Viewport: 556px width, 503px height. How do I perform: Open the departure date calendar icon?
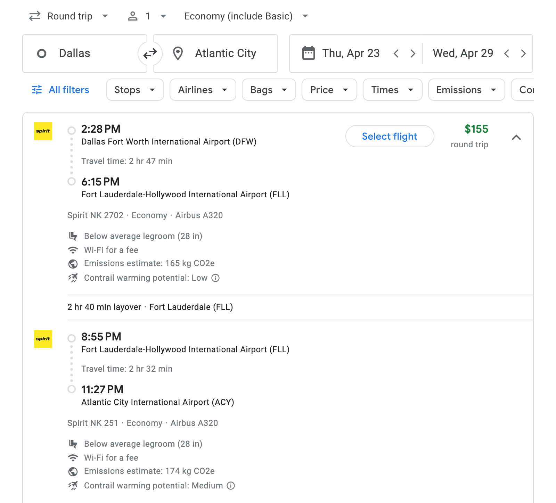pyautogui.click(x=307, y=53)
